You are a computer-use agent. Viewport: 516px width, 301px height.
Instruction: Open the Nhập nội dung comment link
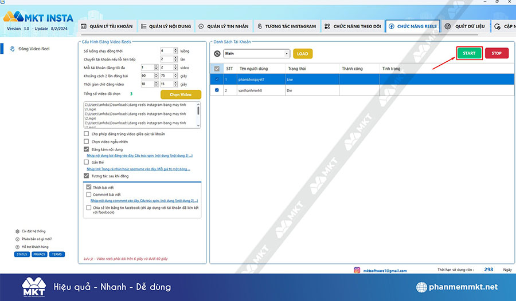pos(144,200)
